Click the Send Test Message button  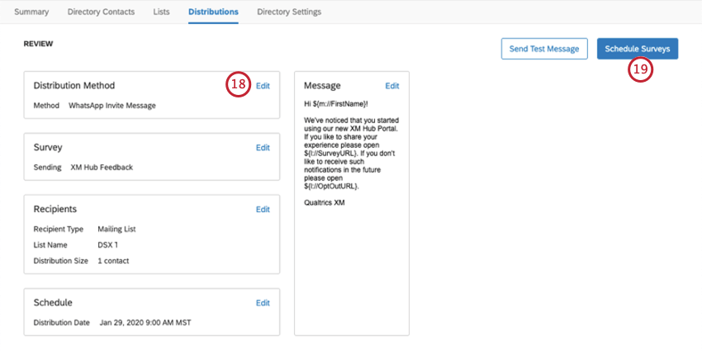tap(544, 49)
